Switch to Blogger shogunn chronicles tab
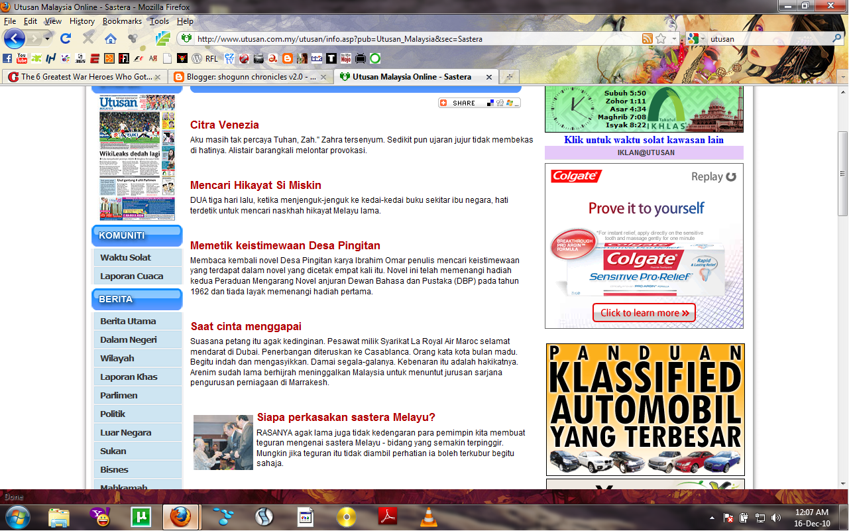Viewport: 849px width, 531px height. (251, 77)
